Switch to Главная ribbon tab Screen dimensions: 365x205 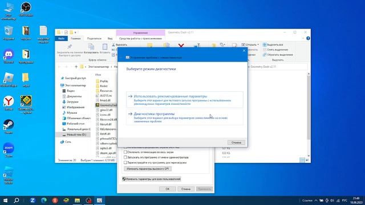pos(76,39)
